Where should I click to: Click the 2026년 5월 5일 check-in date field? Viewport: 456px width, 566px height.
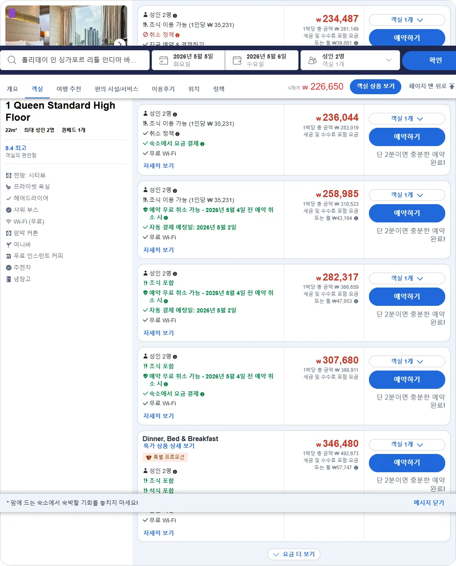pyautogui.click(x=188, y=61)
